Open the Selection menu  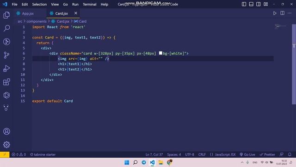click(39, 4)
